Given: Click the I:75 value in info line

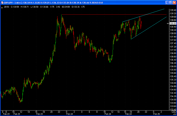Looking at the screenshot, I should coord(83,7).
